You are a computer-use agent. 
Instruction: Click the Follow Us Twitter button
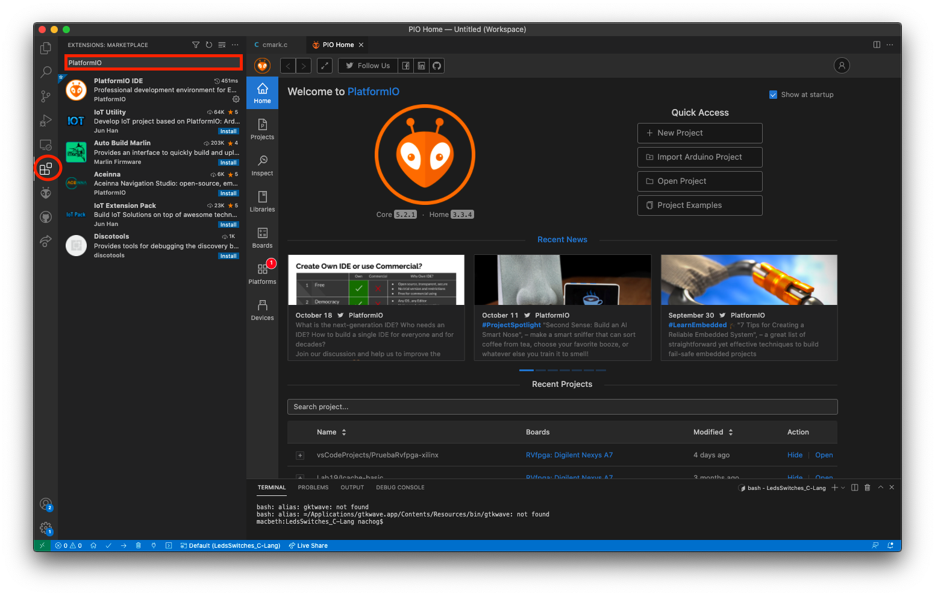point(368,66)
